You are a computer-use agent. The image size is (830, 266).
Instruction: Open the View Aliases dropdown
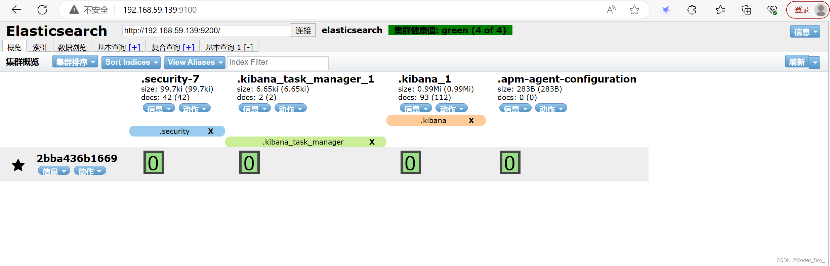coord(195,62)
